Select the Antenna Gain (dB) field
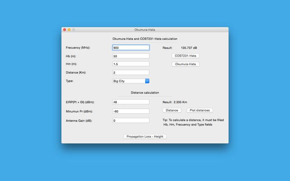 (131, 121)
